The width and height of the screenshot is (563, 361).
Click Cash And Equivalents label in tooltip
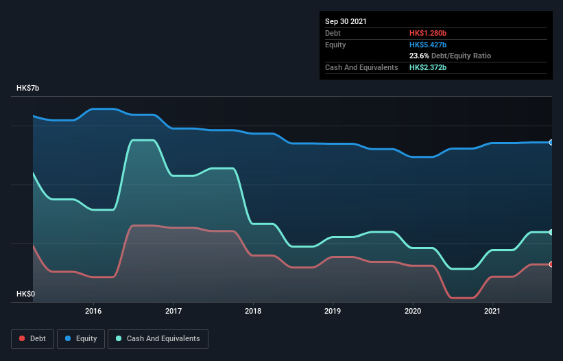pos(361,67)
